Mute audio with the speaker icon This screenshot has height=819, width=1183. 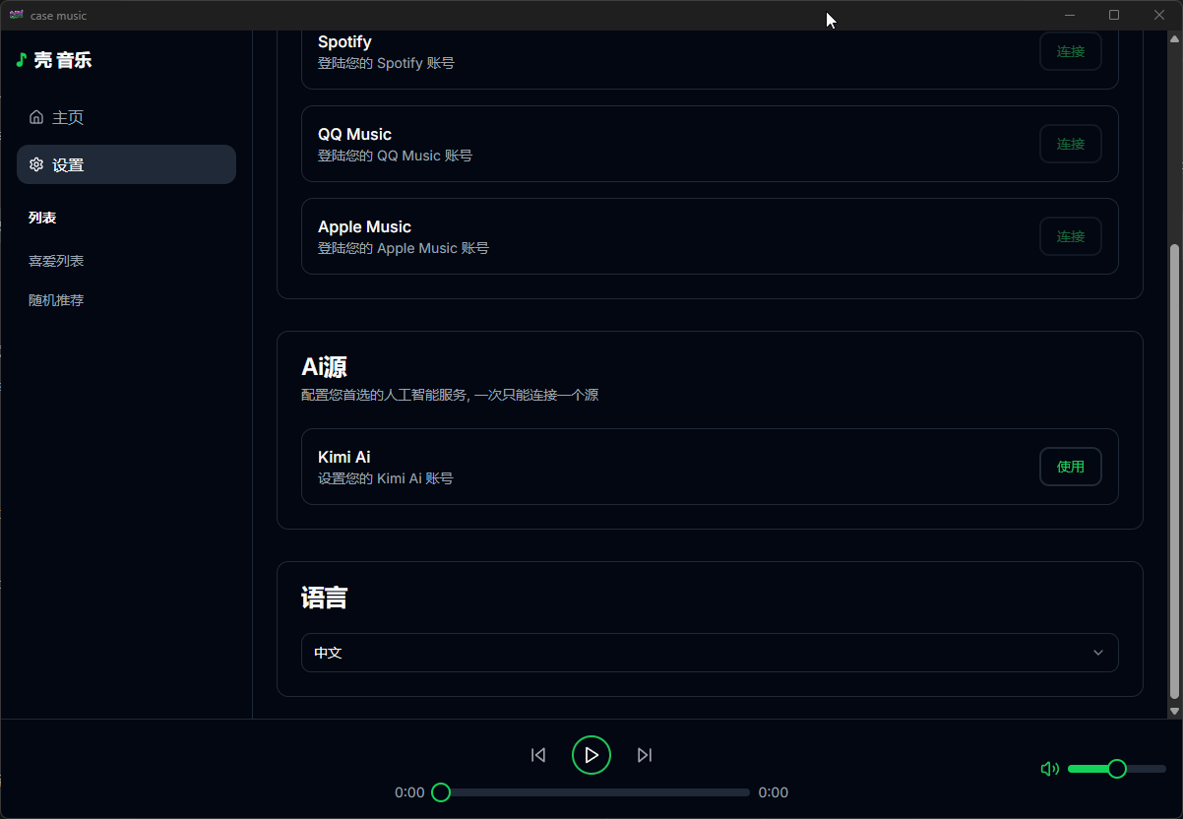coord(1049,769)
